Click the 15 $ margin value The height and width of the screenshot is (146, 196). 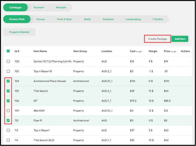tap(151, 91)
